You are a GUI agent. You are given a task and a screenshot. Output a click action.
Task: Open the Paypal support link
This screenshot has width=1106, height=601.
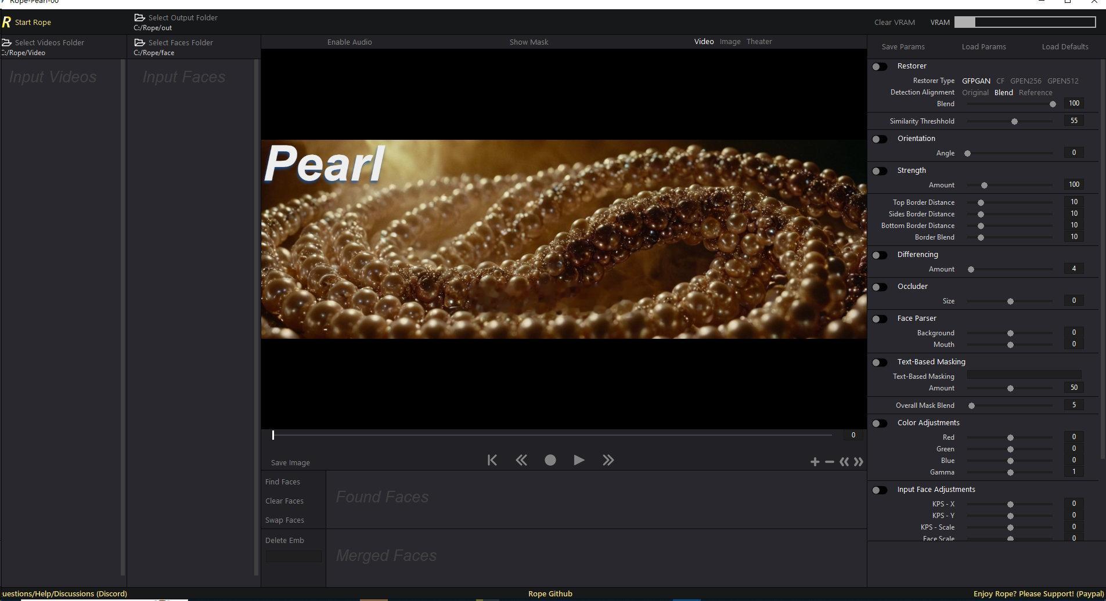click(1039, 593)
